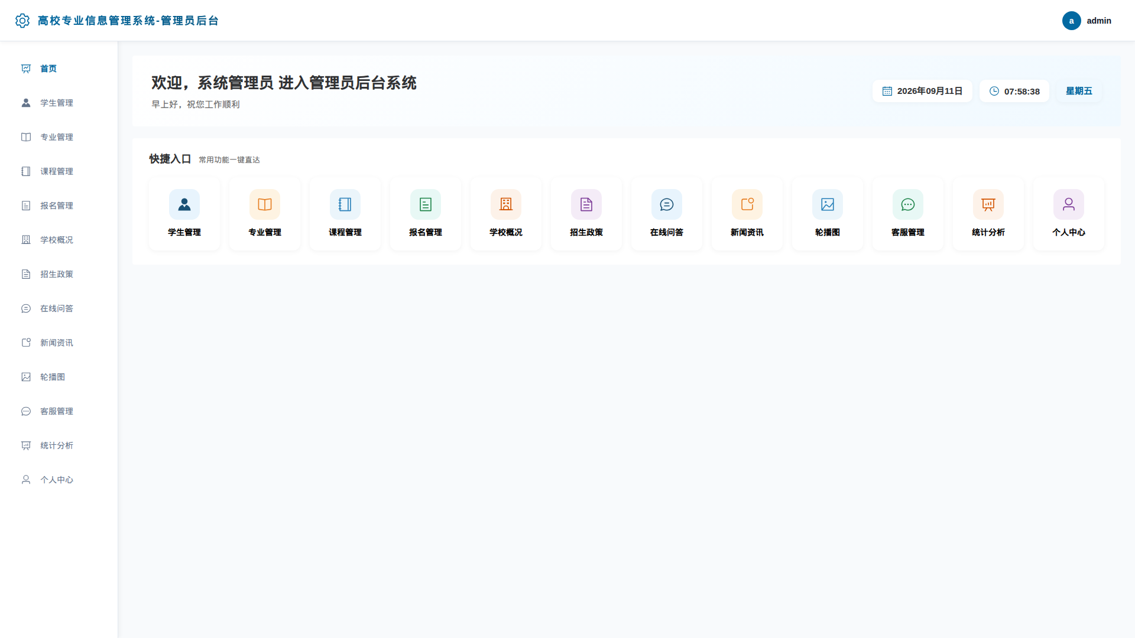Click 学生管理 quick-entry card icon

184,204
